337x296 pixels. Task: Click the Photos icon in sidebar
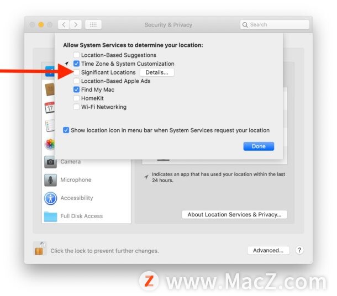pos(50,144)
